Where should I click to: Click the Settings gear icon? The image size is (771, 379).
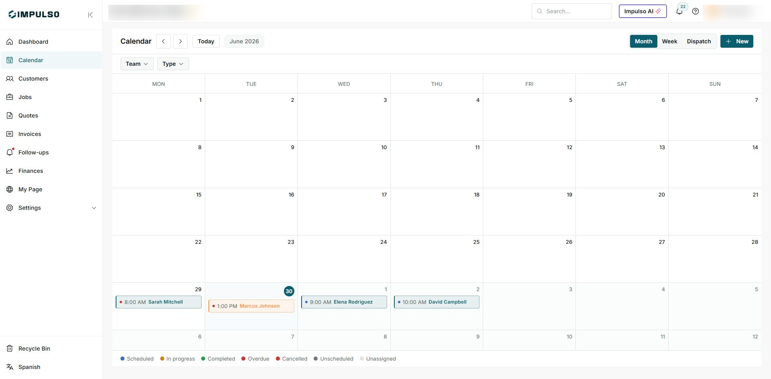10,208
